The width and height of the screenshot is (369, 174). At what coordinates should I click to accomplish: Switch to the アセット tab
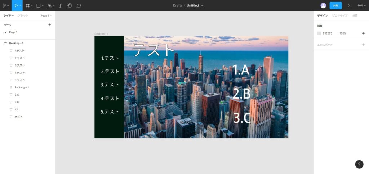click(23, 16)
